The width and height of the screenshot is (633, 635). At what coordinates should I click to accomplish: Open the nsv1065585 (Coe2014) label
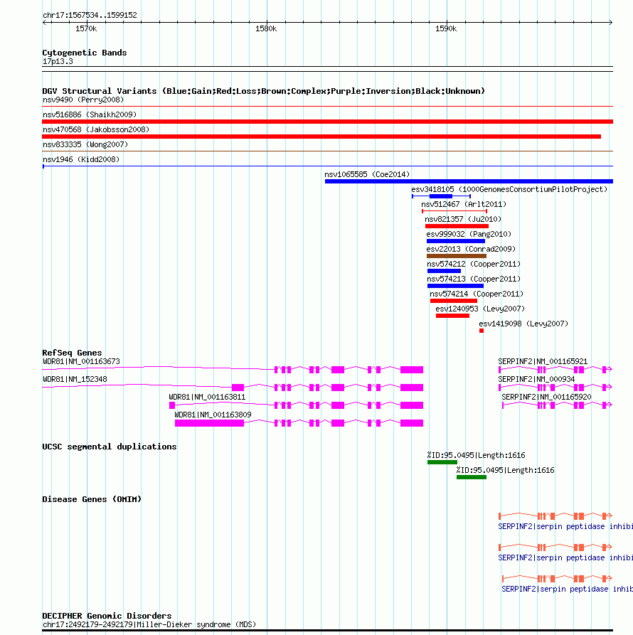[x=367, y=174]
